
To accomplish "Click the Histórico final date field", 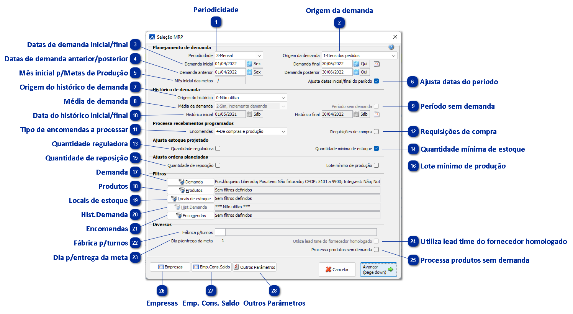I will 337,114.
